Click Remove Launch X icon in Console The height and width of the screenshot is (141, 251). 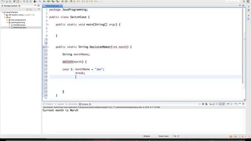pos(203,104)
